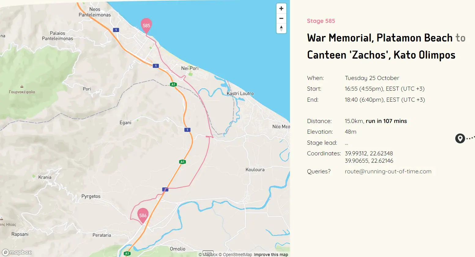Click the Nei Pori place label

[190, 68]
